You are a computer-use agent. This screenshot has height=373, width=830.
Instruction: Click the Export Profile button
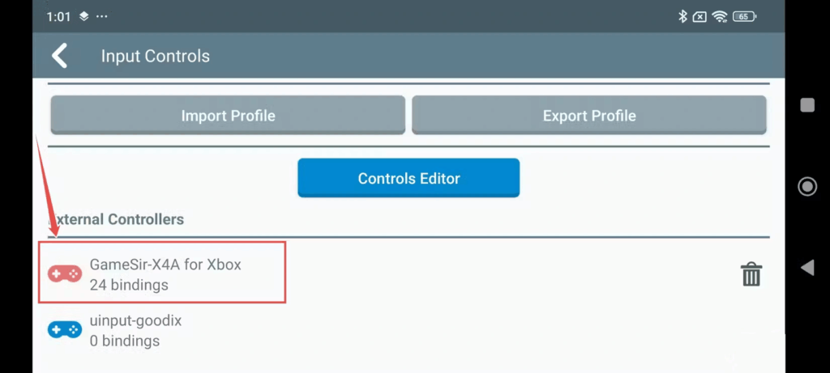(x=589, y=115)
